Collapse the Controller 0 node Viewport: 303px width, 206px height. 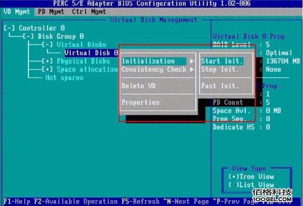click(x=9, y=28)
